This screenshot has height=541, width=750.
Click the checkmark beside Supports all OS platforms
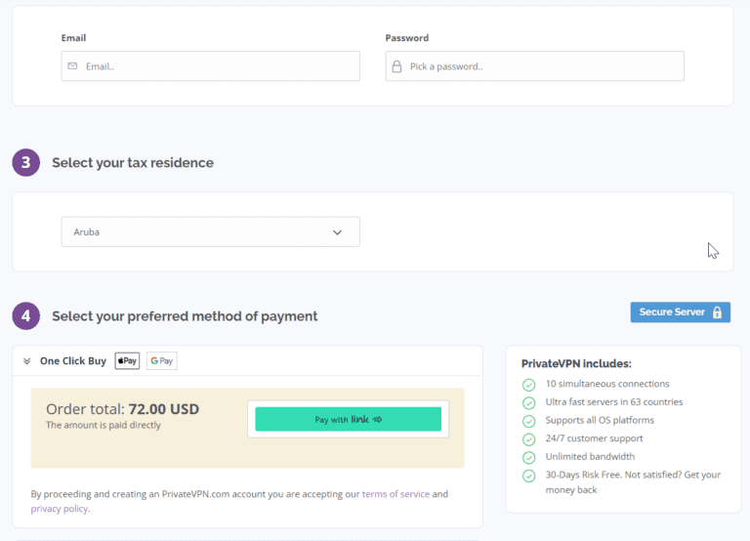(x=529, y=421)
